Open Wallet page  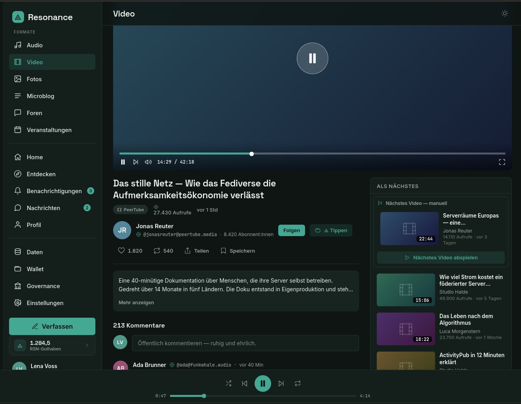coord(52,269)
